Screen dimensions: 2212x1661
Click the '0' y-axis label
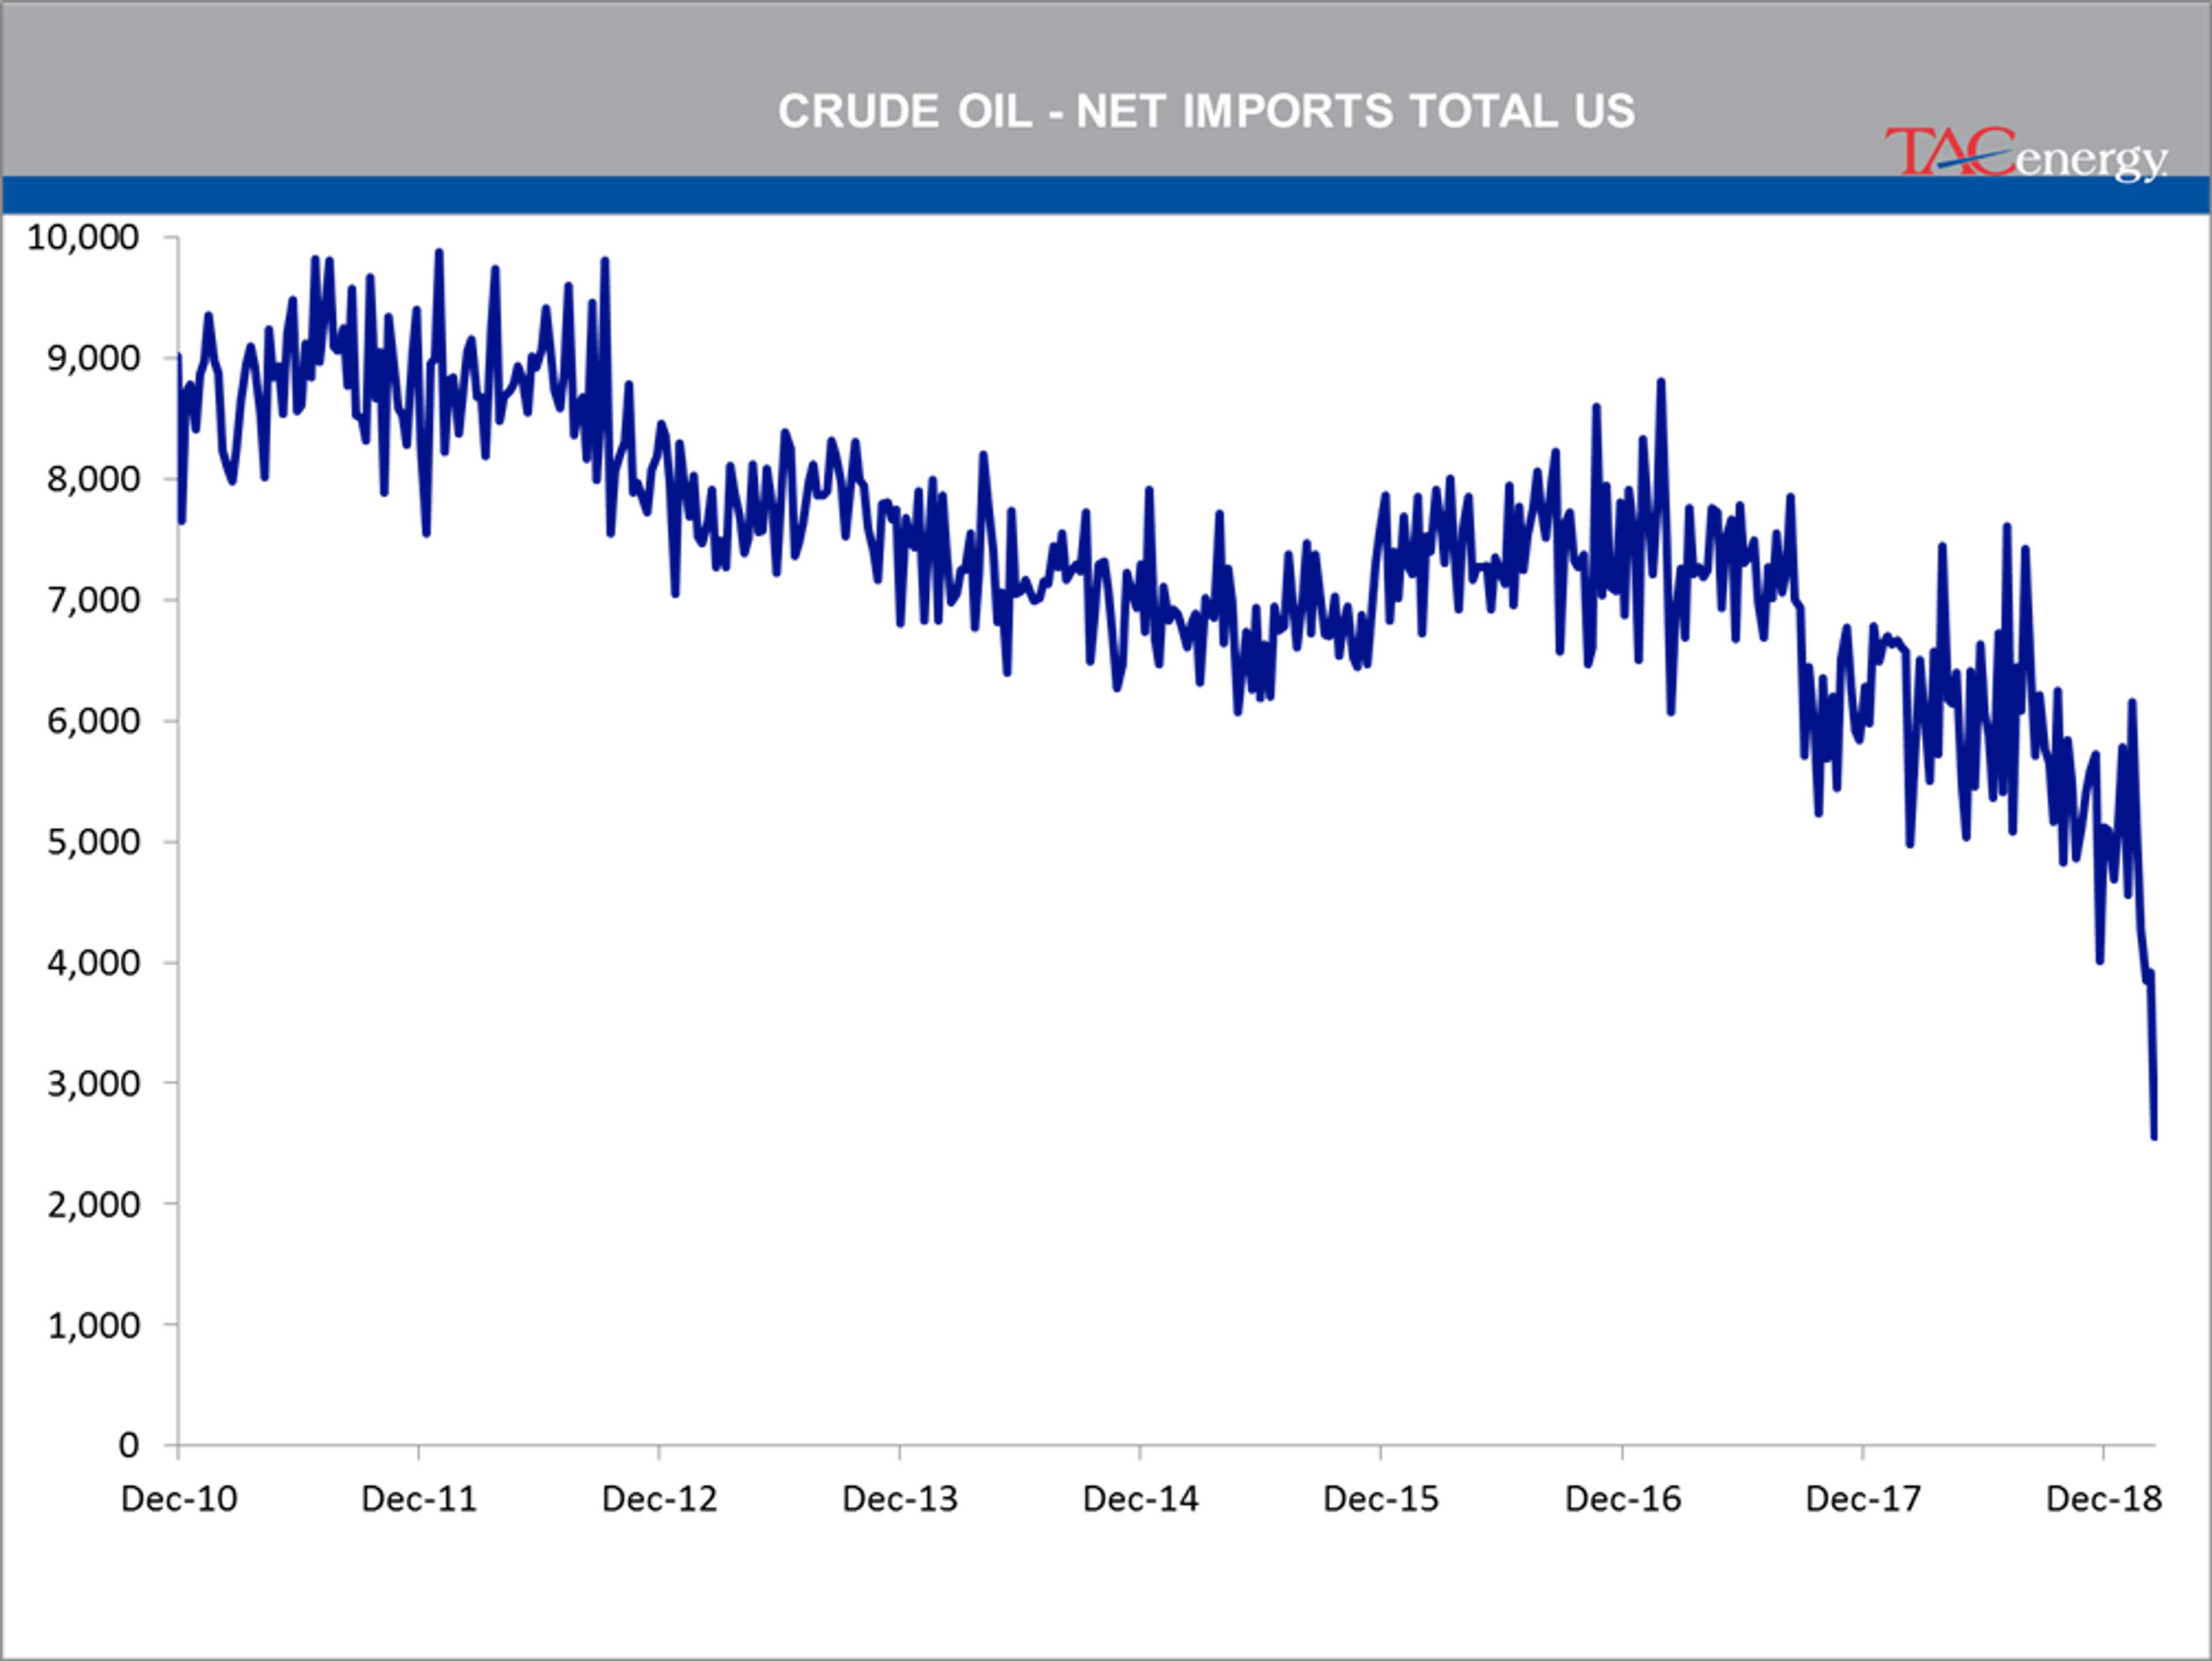[129, 1446]
